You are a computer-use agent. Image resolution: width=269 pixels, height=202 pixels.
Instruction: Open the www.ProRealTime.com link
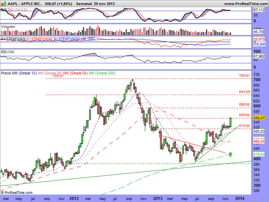(x=246, y=4)
